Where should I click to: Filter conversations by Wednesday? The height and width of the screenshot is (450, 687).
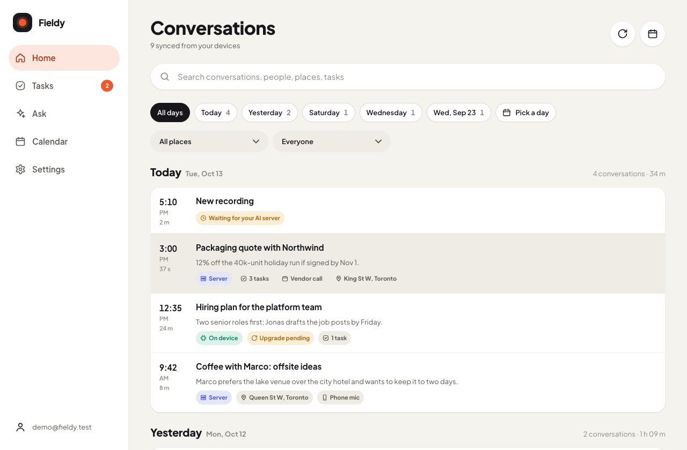(391, 112)
